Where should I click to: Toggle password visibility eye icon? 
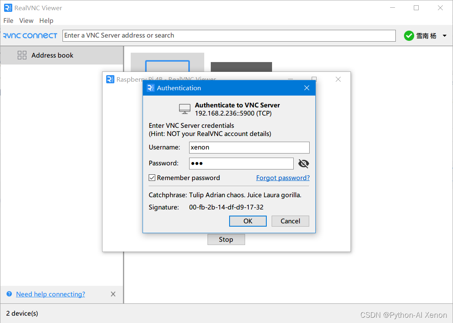pos(303,163)
